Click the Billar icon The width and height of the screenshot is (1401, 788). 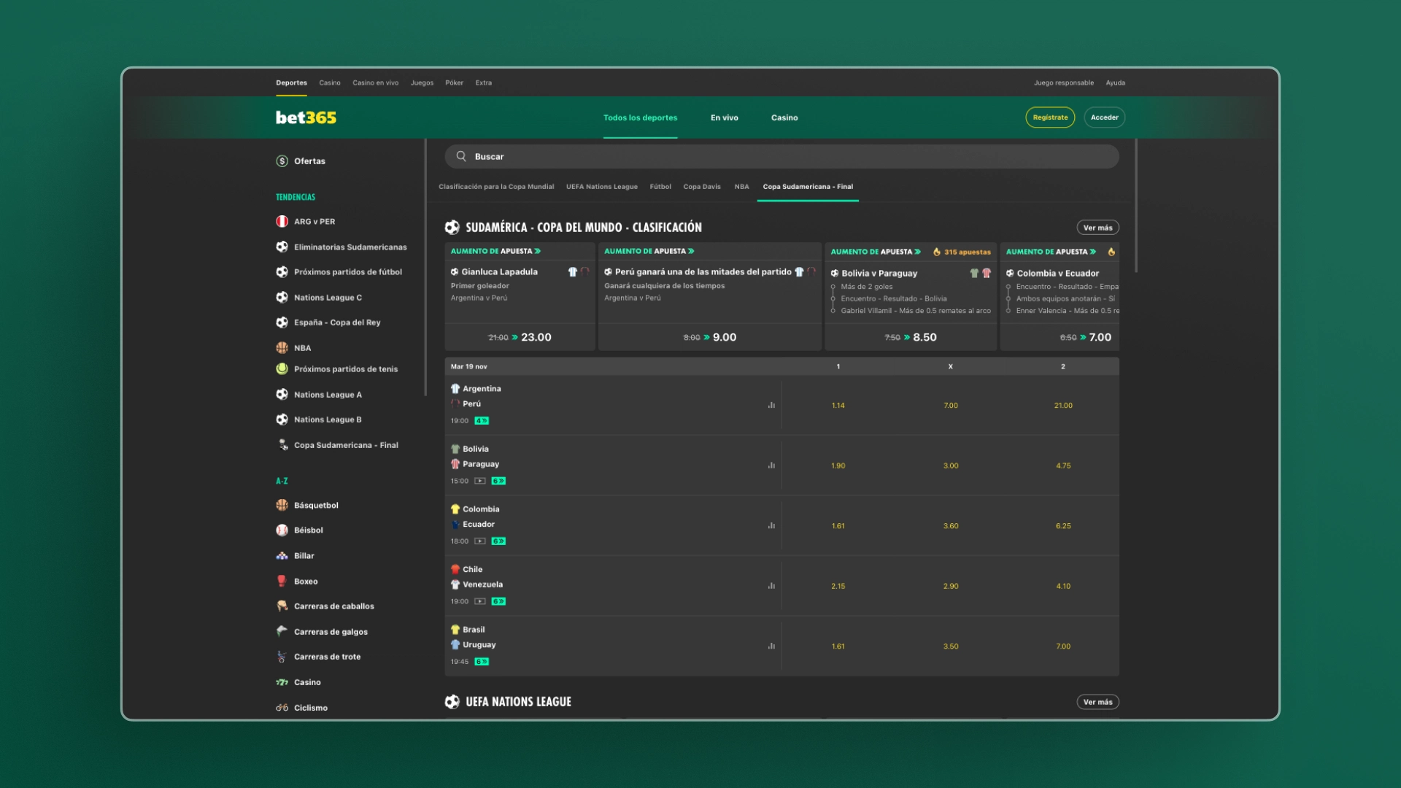click(x=282, y=556)
